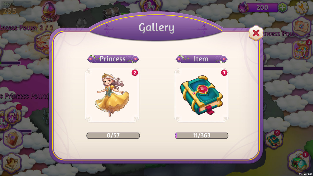Open the spellbook icon with badge 9
The height and width of the screenshot is (176, 313).
274,140
